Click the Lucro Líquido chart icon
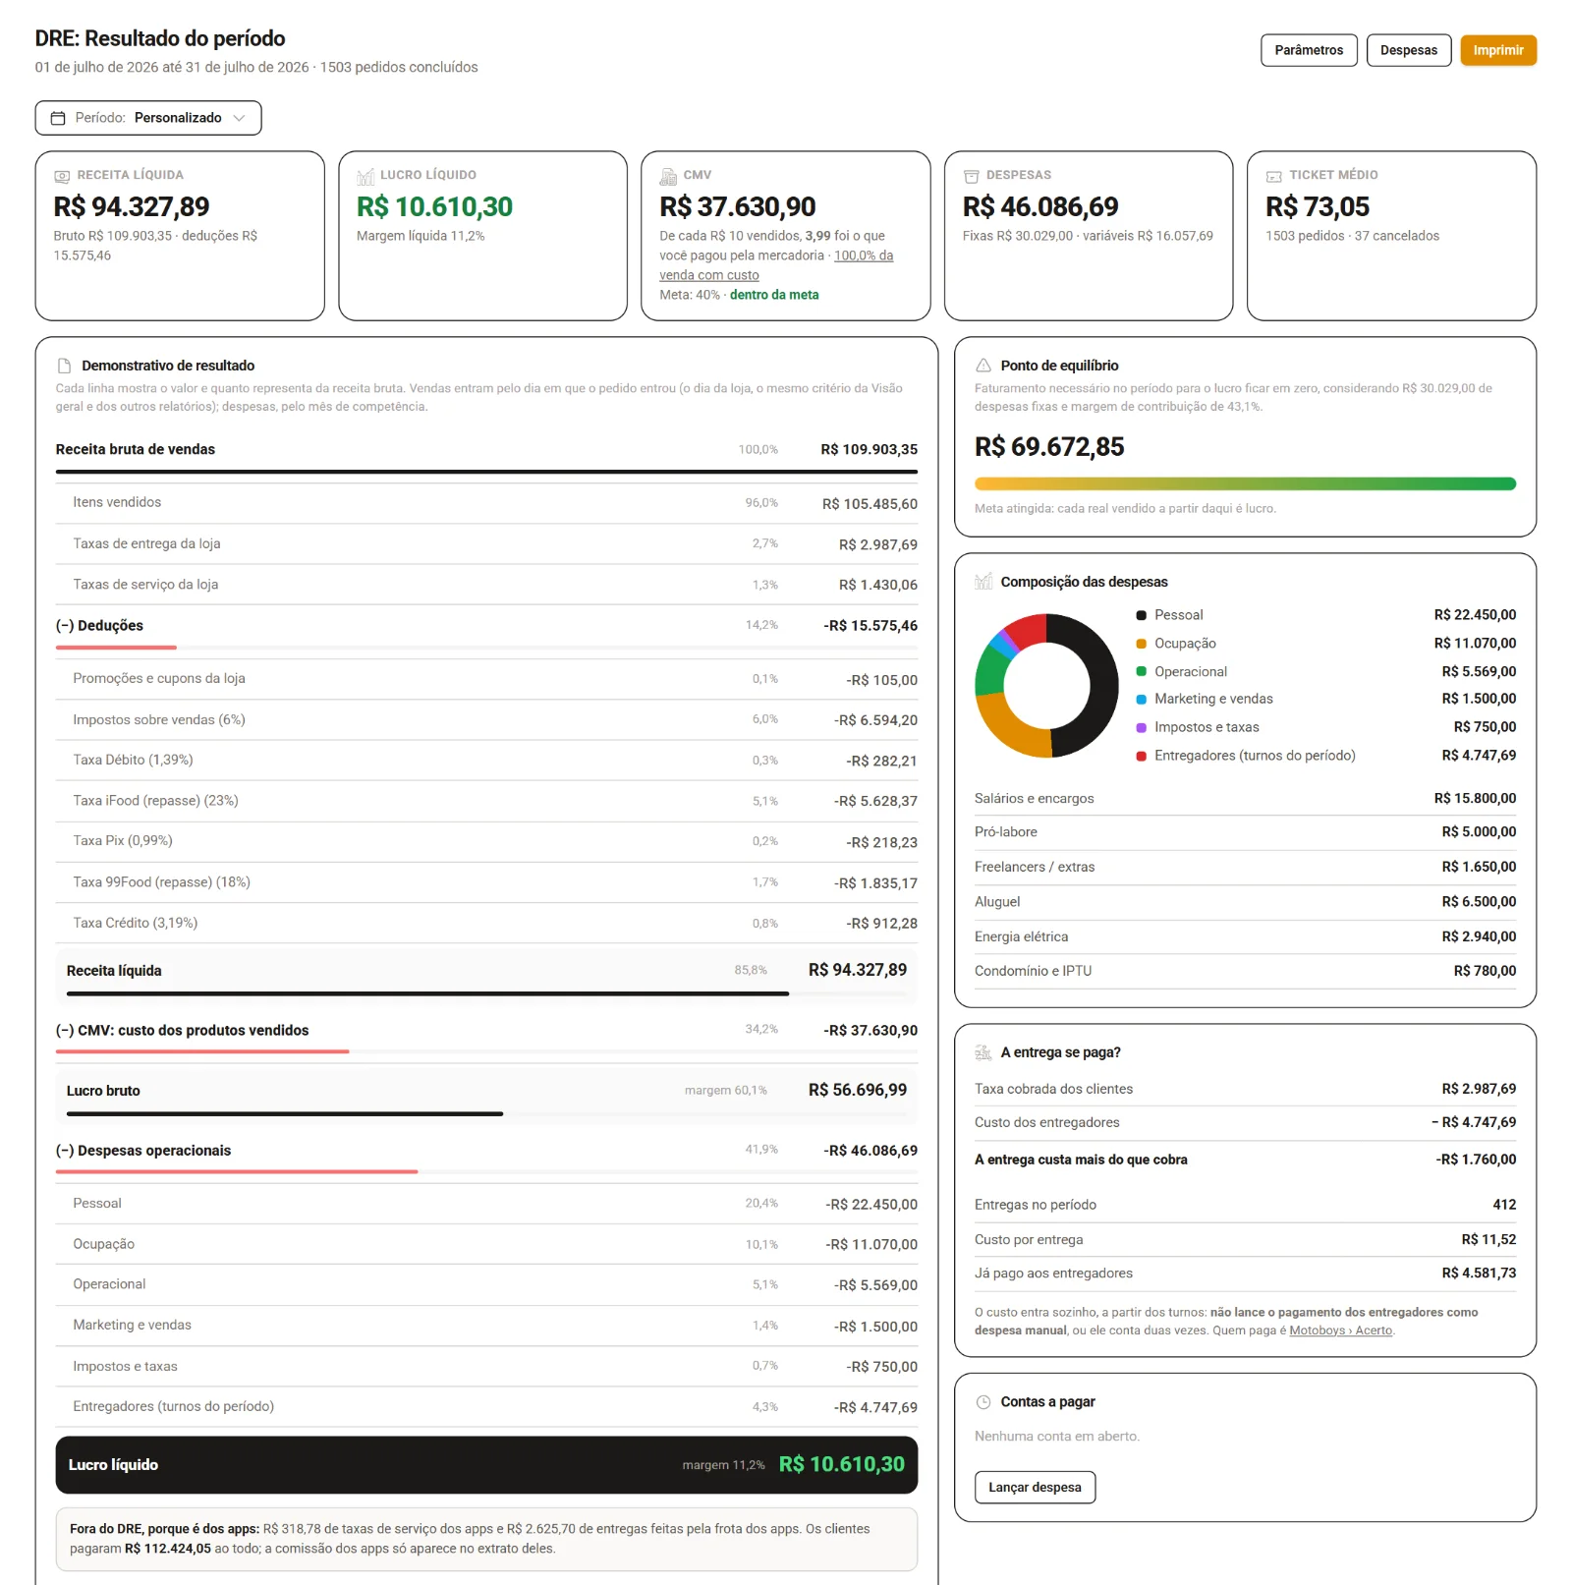This screenshot has height=1585, width=1572. (365, 176)
